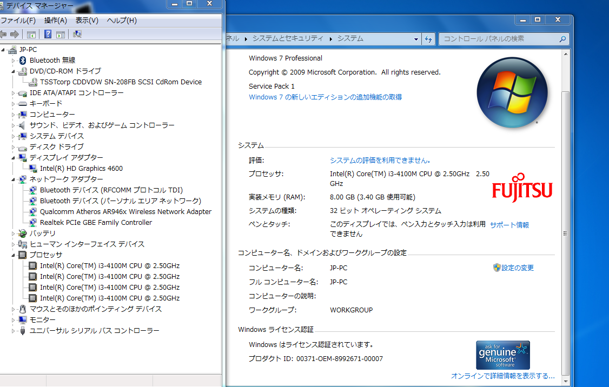The width and height of the screenshot is (609, 387).
Task: Click the product ID 00371-OEM-8992671-00007 text
Action: coord(340,359)
